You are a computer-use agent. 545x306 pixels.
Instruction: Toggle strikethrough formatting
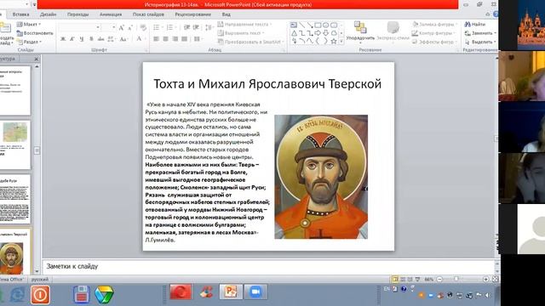click(x=100, y=39)
